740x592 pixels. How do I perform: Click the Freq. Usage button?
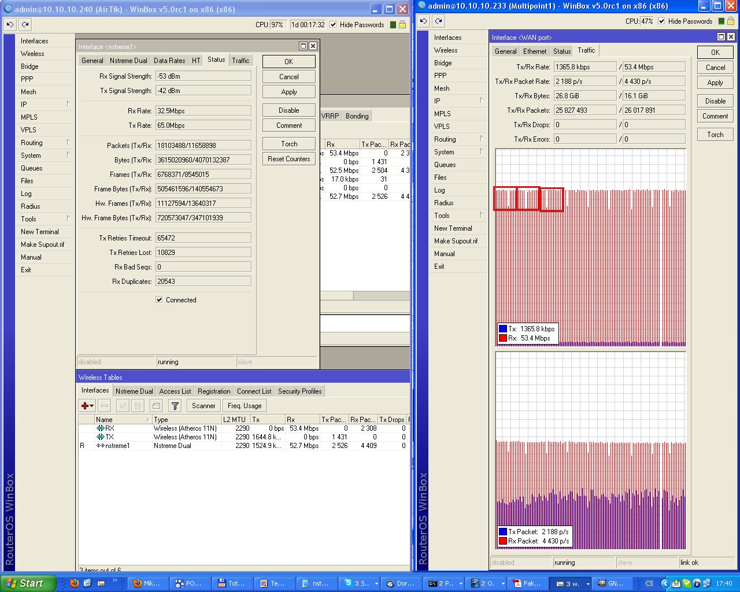click(245, 406)
